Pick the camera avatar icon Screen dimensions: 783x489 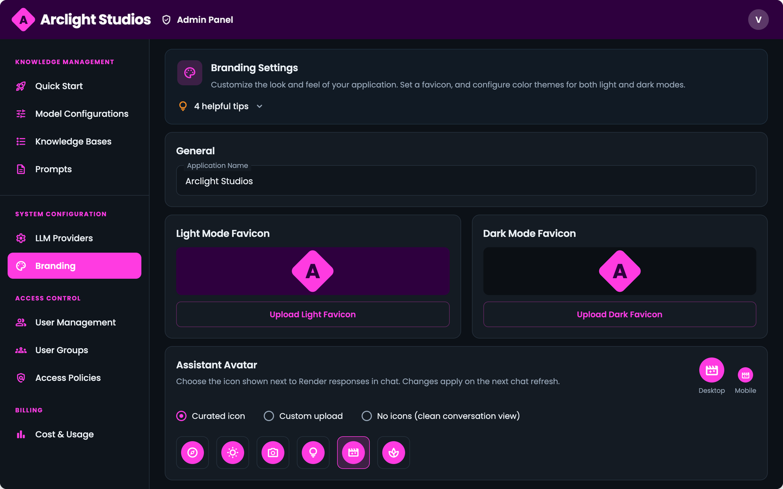[273, 453]
